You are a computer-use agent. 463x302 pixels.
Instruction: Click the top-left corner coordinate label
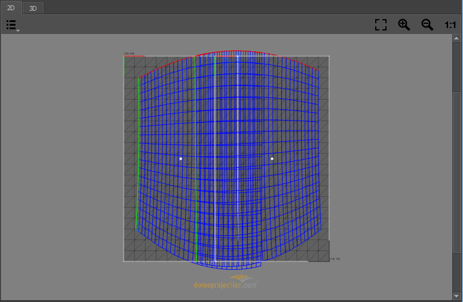[129, 54]
